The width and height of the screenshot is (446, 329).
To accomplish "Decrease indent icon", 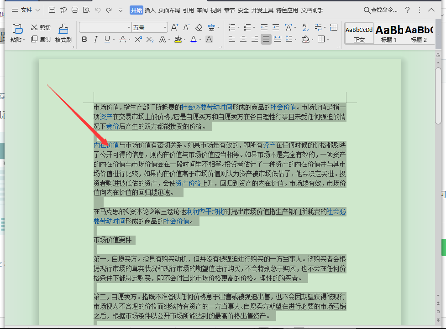I will click(x=264, y=27).
